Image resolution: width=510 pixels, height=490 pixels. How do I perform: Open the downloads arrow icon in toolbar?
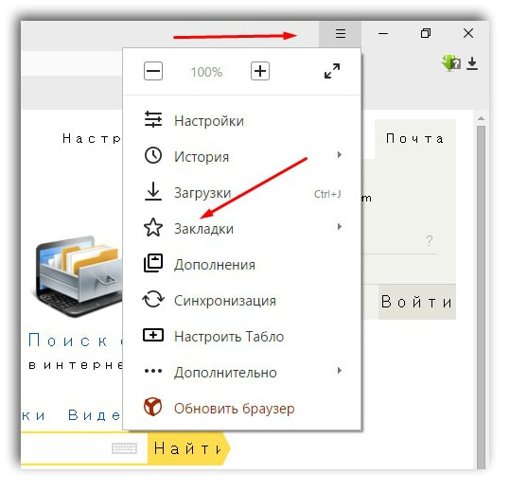coord(472,63)
